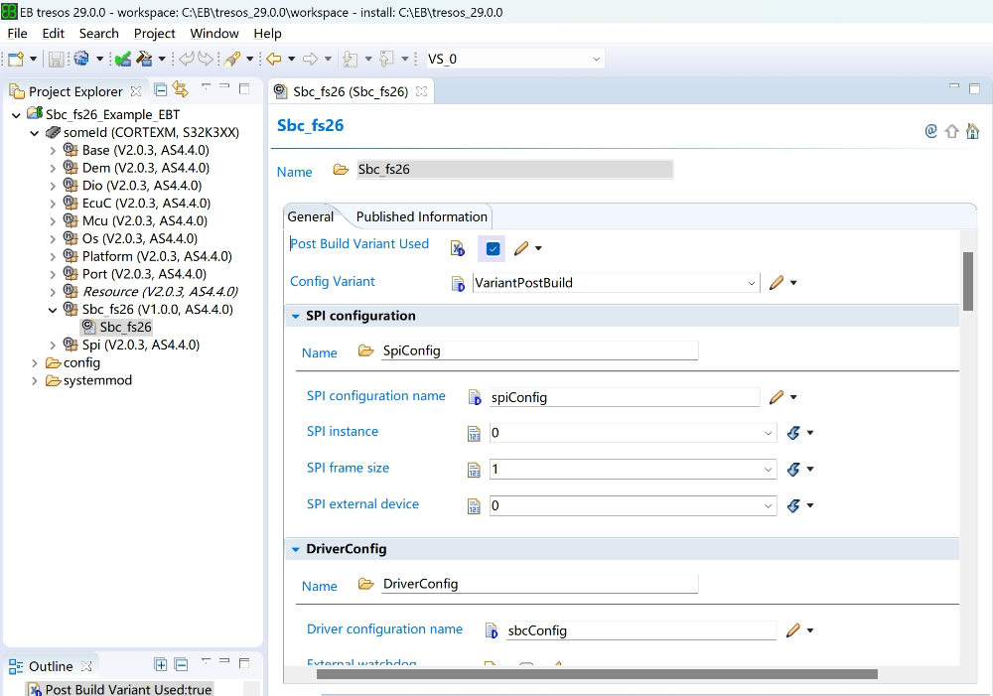Click the up-arrow parent navigation icon

952,131
